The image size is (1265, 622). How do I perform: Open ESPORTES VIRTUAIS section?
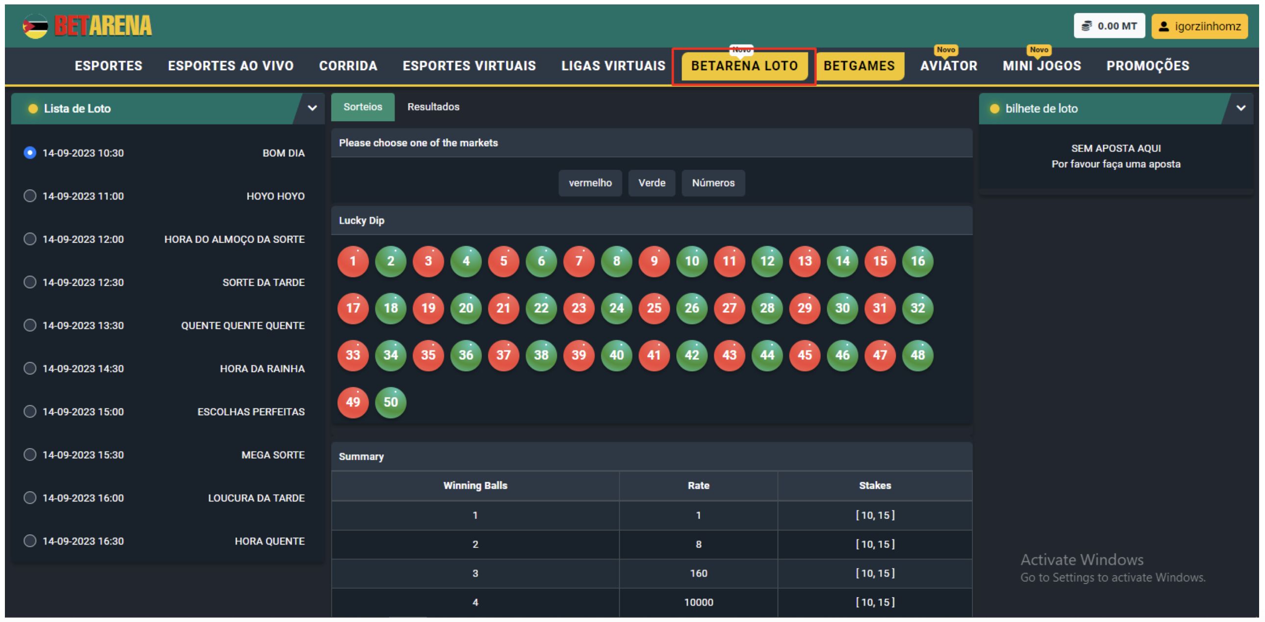[x=469, y=66]
